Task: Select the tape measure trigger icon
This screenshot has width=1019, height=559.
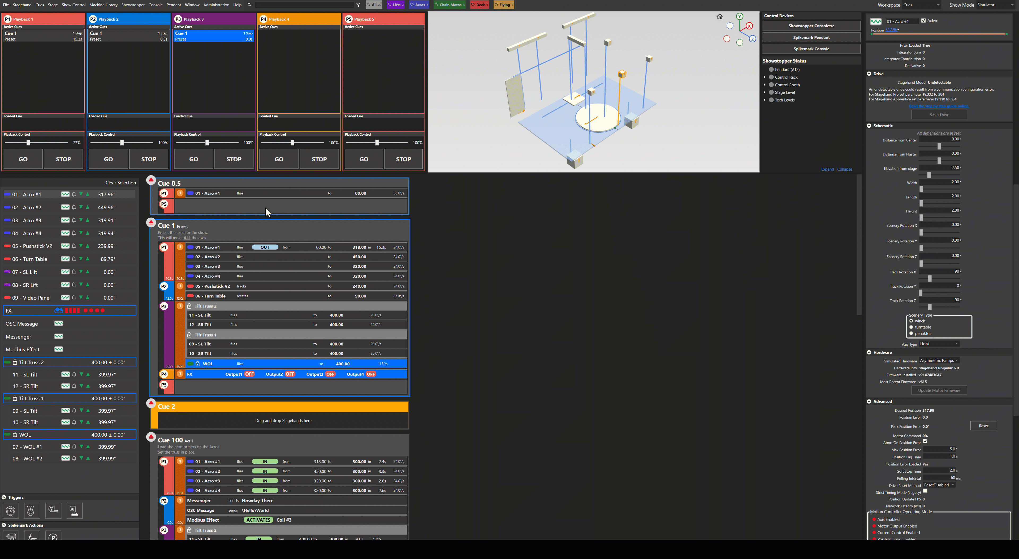Action: (x=53, y=511)
